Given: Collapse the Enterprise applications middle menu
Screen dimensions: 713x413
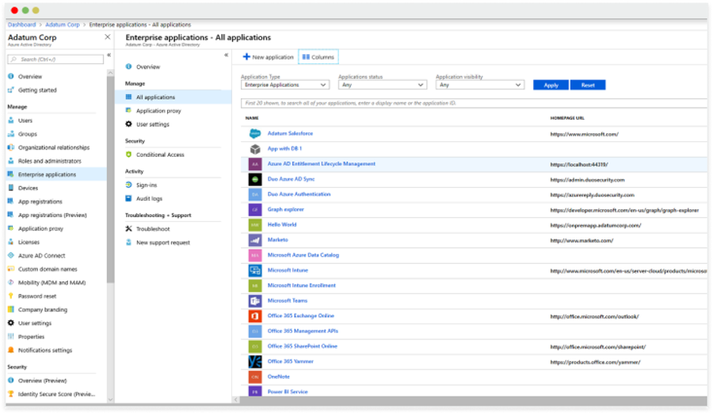Looking at the screenshot, I should 226,55.
